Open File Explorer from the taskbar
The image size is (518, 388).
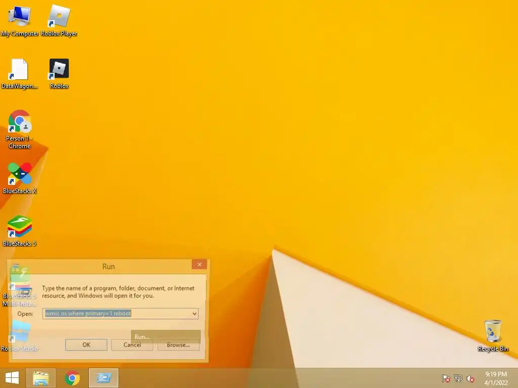tap(41, 378)
